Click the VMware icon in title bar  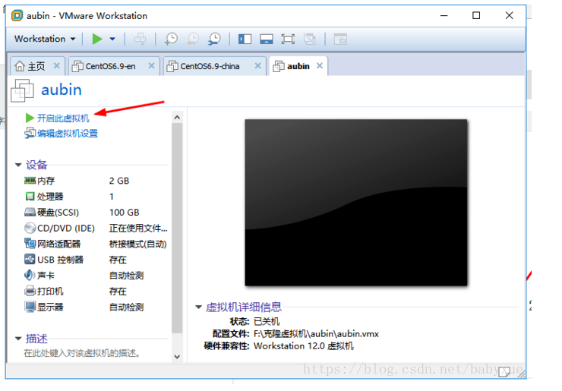click(17, 15)
